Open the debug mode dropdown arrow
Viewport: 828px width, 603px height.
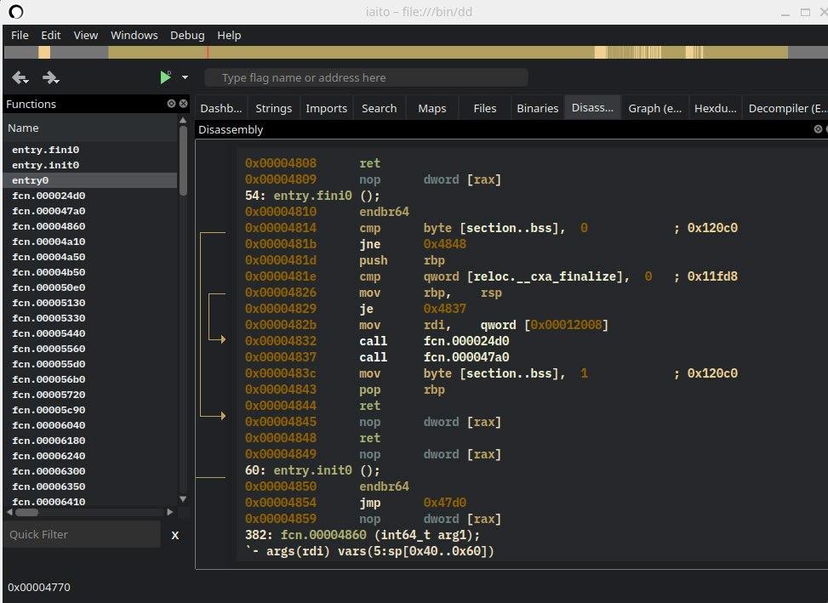point(186,78)
